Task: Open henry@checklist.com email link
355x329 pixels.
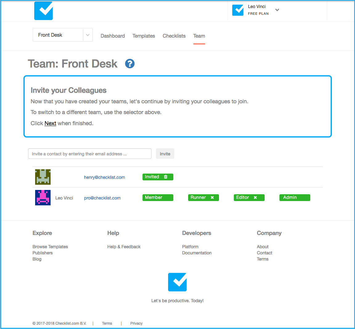Action: [x=104, y=177]
